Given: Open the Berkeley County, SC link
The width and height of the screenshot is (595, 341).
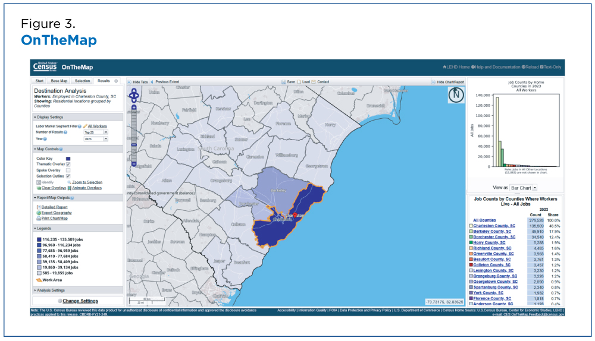Looking at the screenshot, I should pos(492,232).
